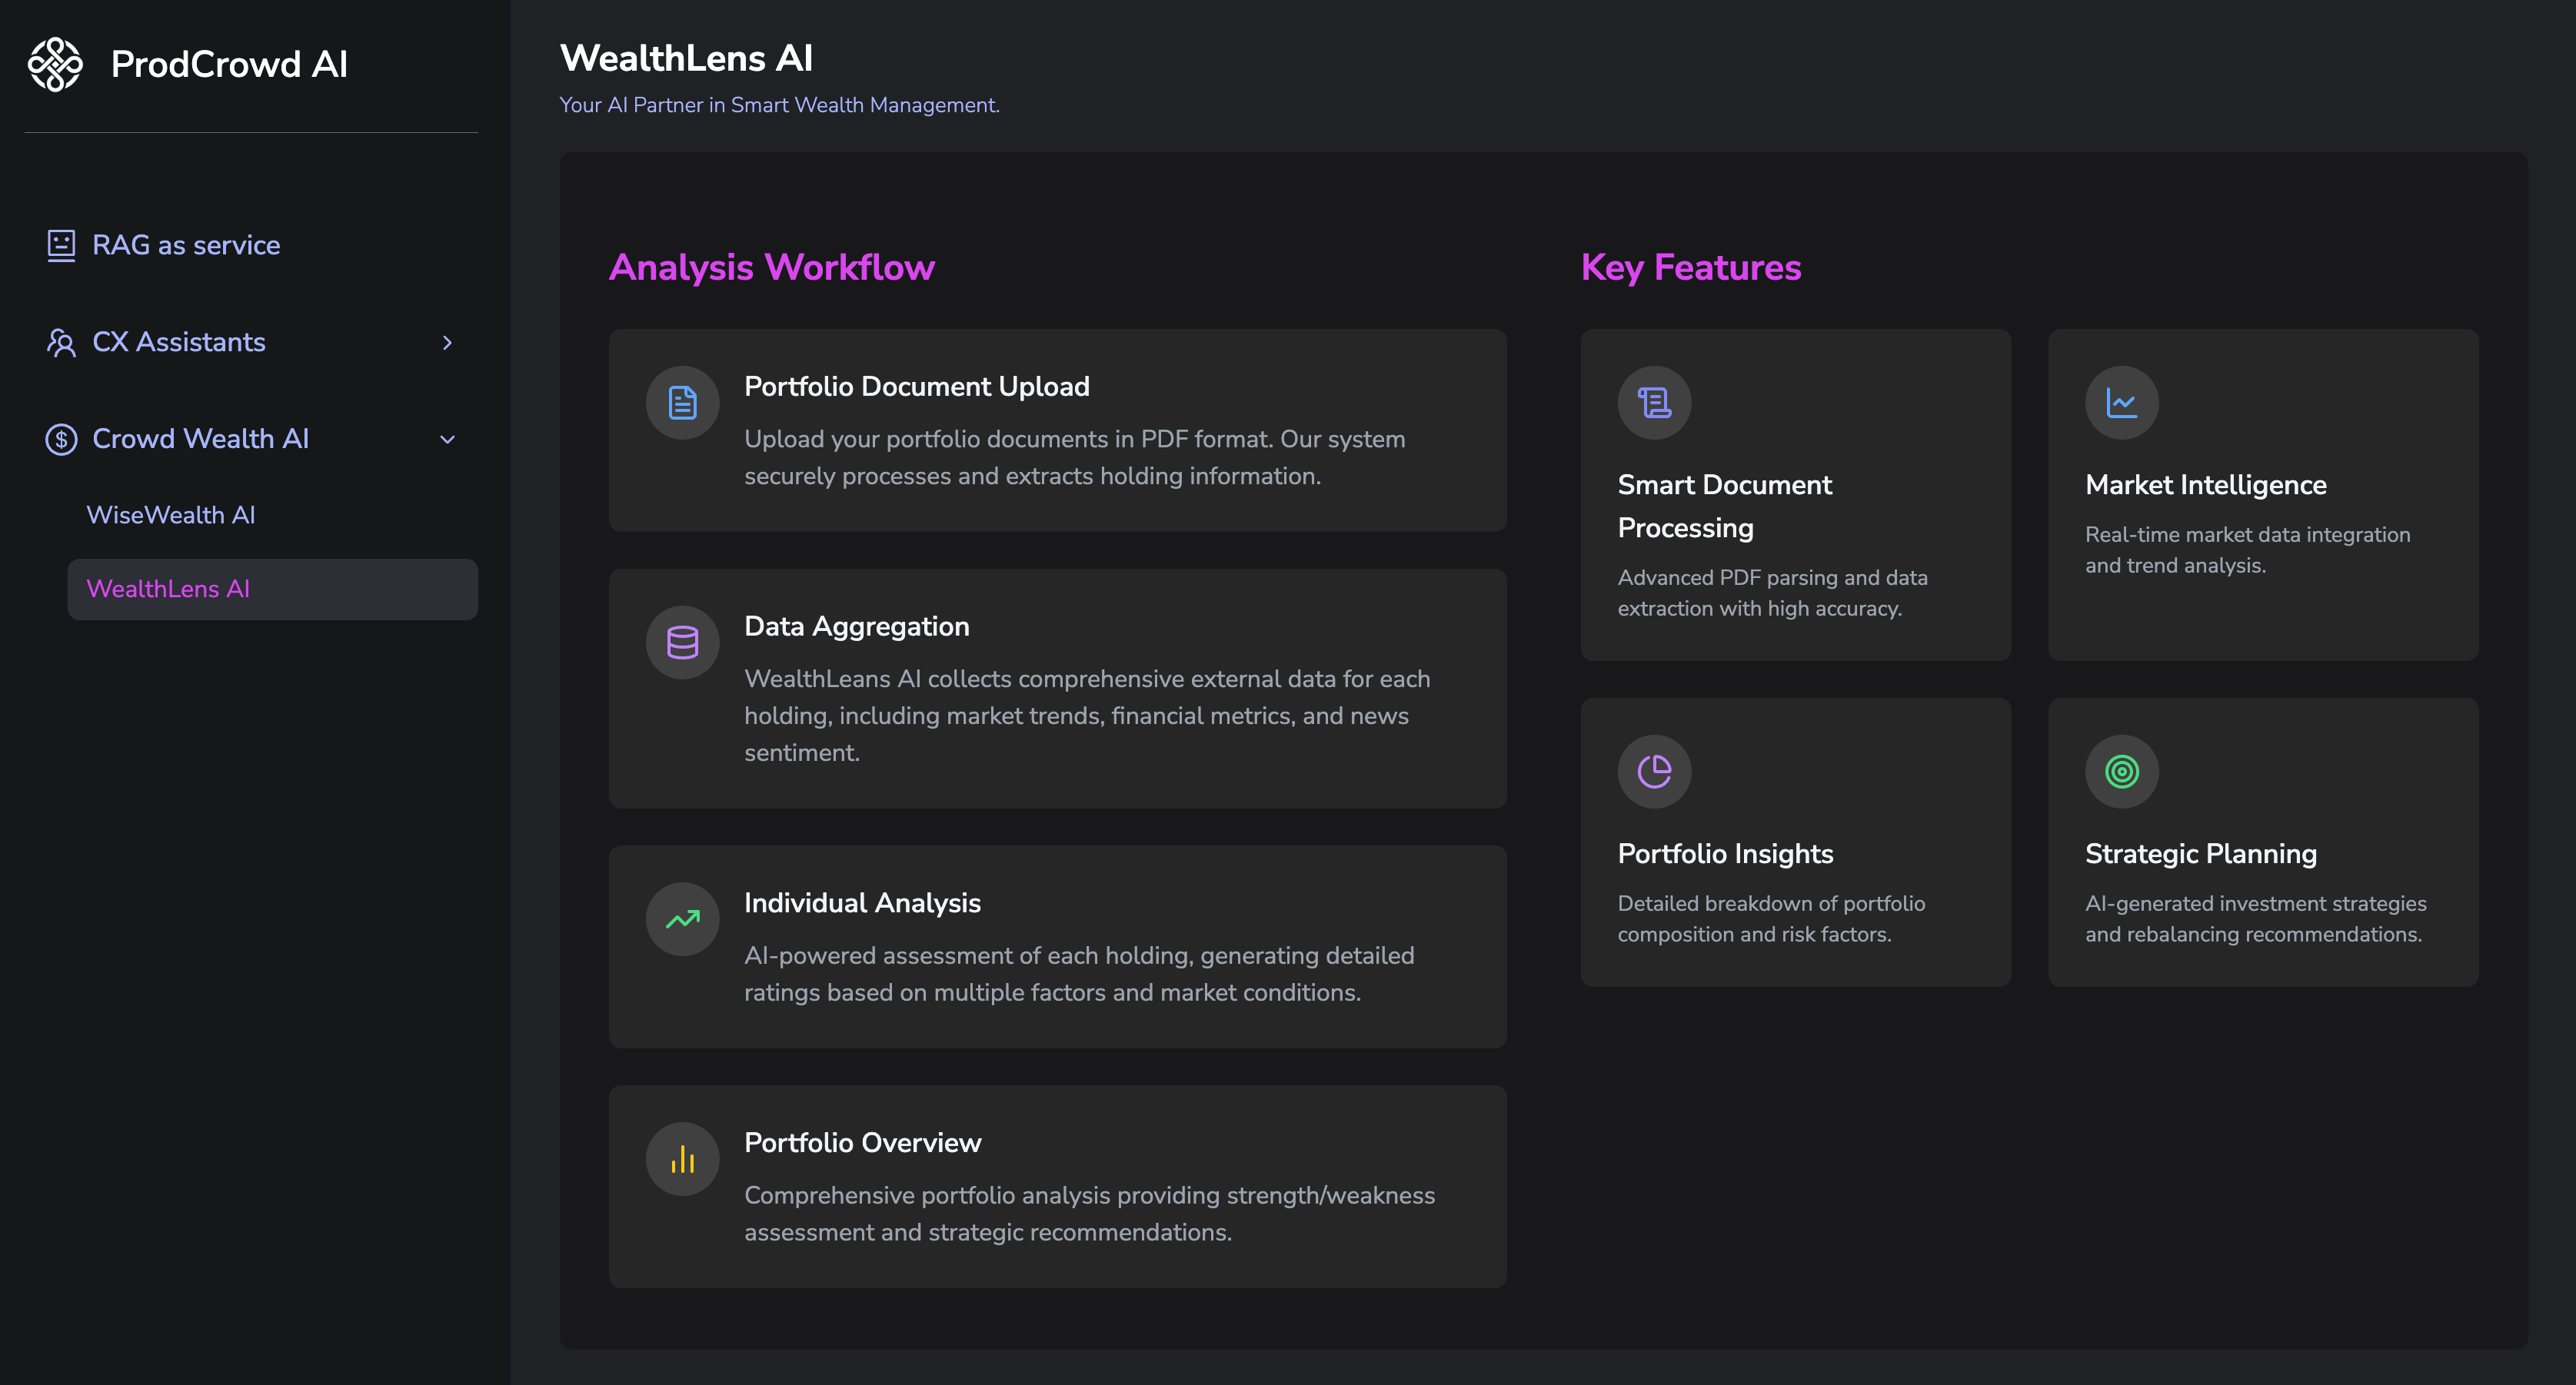Image resolution: width=2576 pixels, height=1385 pixels.
Task: Click the ProdCrowd AI logo icon
Action: [x=55, y=65]
